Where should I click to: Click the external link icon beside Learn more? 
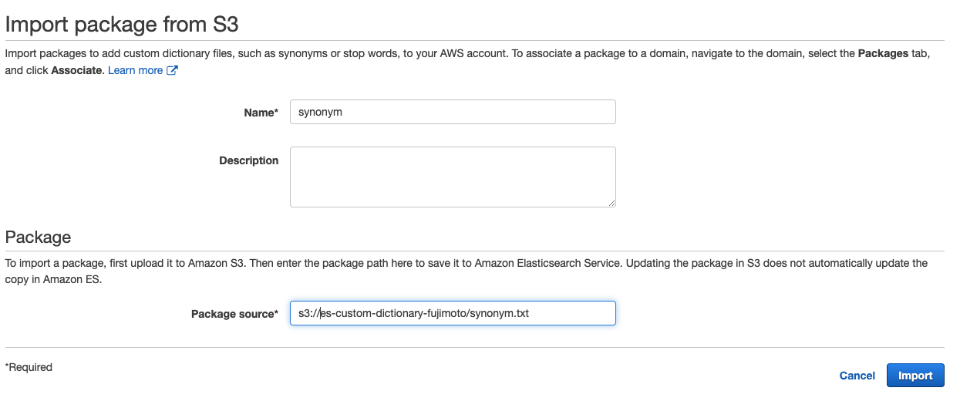(173, 71)
